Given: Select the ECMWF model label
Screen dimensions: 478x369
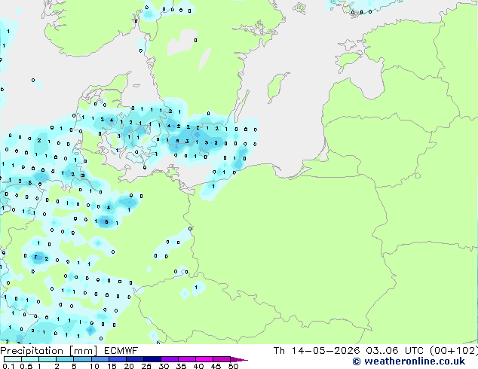Looking at the screenshot, I should click(121, 351).
